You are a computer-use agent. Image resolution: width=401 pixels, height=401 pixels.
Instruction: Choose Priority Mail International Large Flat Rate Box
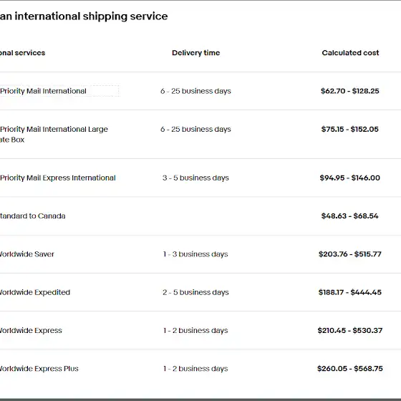click(200, 135)
